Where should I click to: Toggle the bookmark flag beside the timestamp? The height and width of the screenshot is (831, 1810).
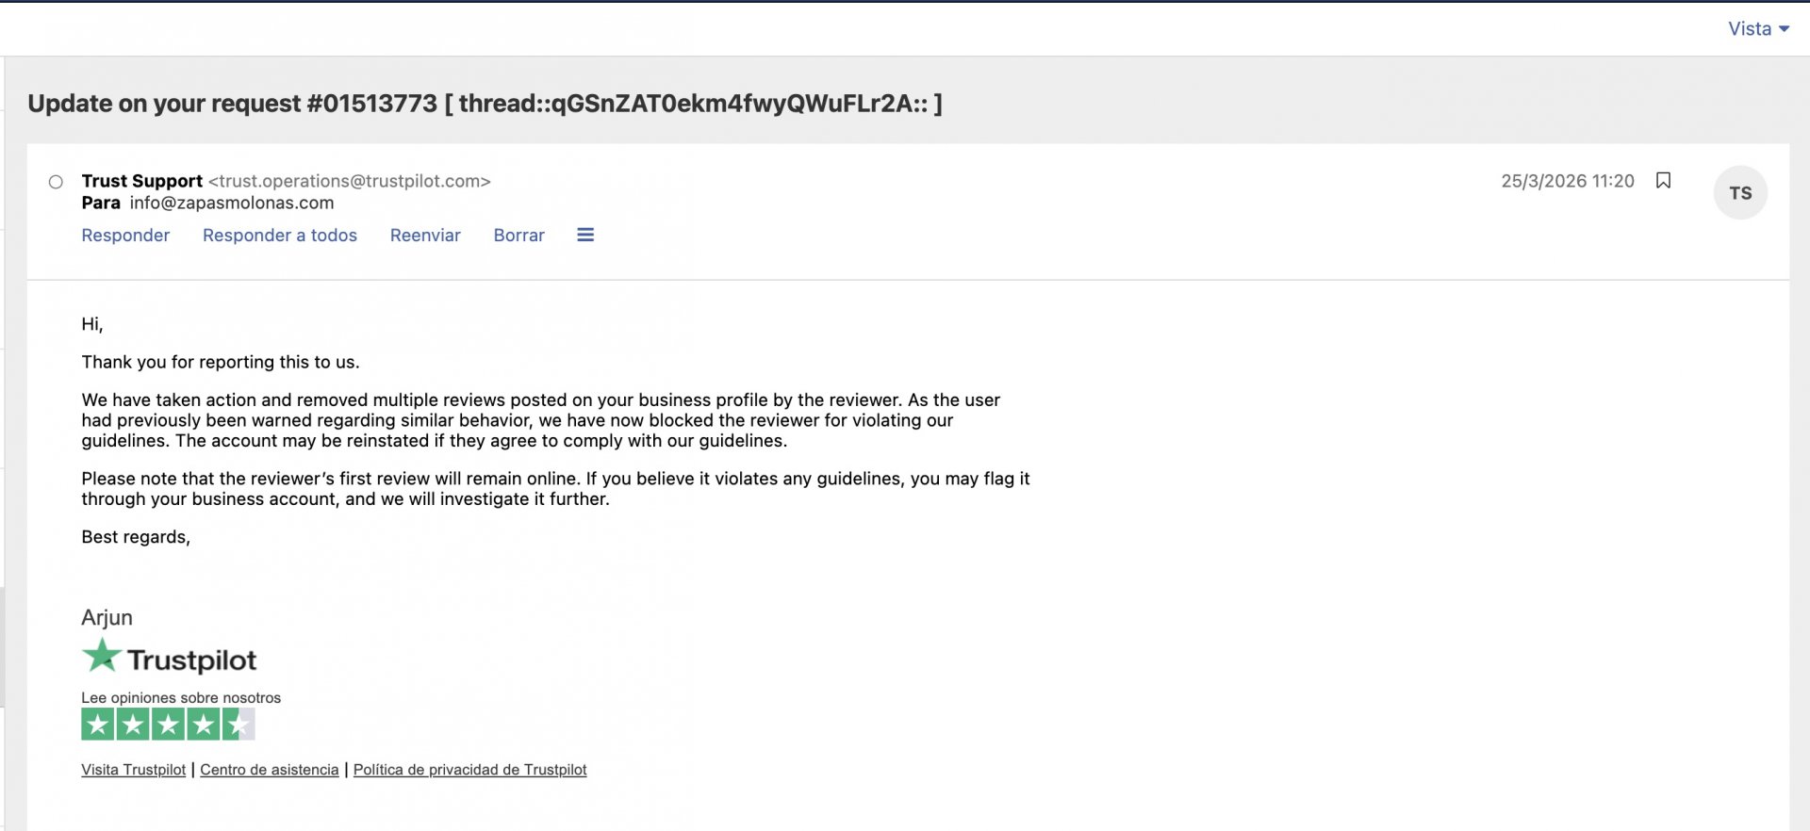[x=1665, y=180]
